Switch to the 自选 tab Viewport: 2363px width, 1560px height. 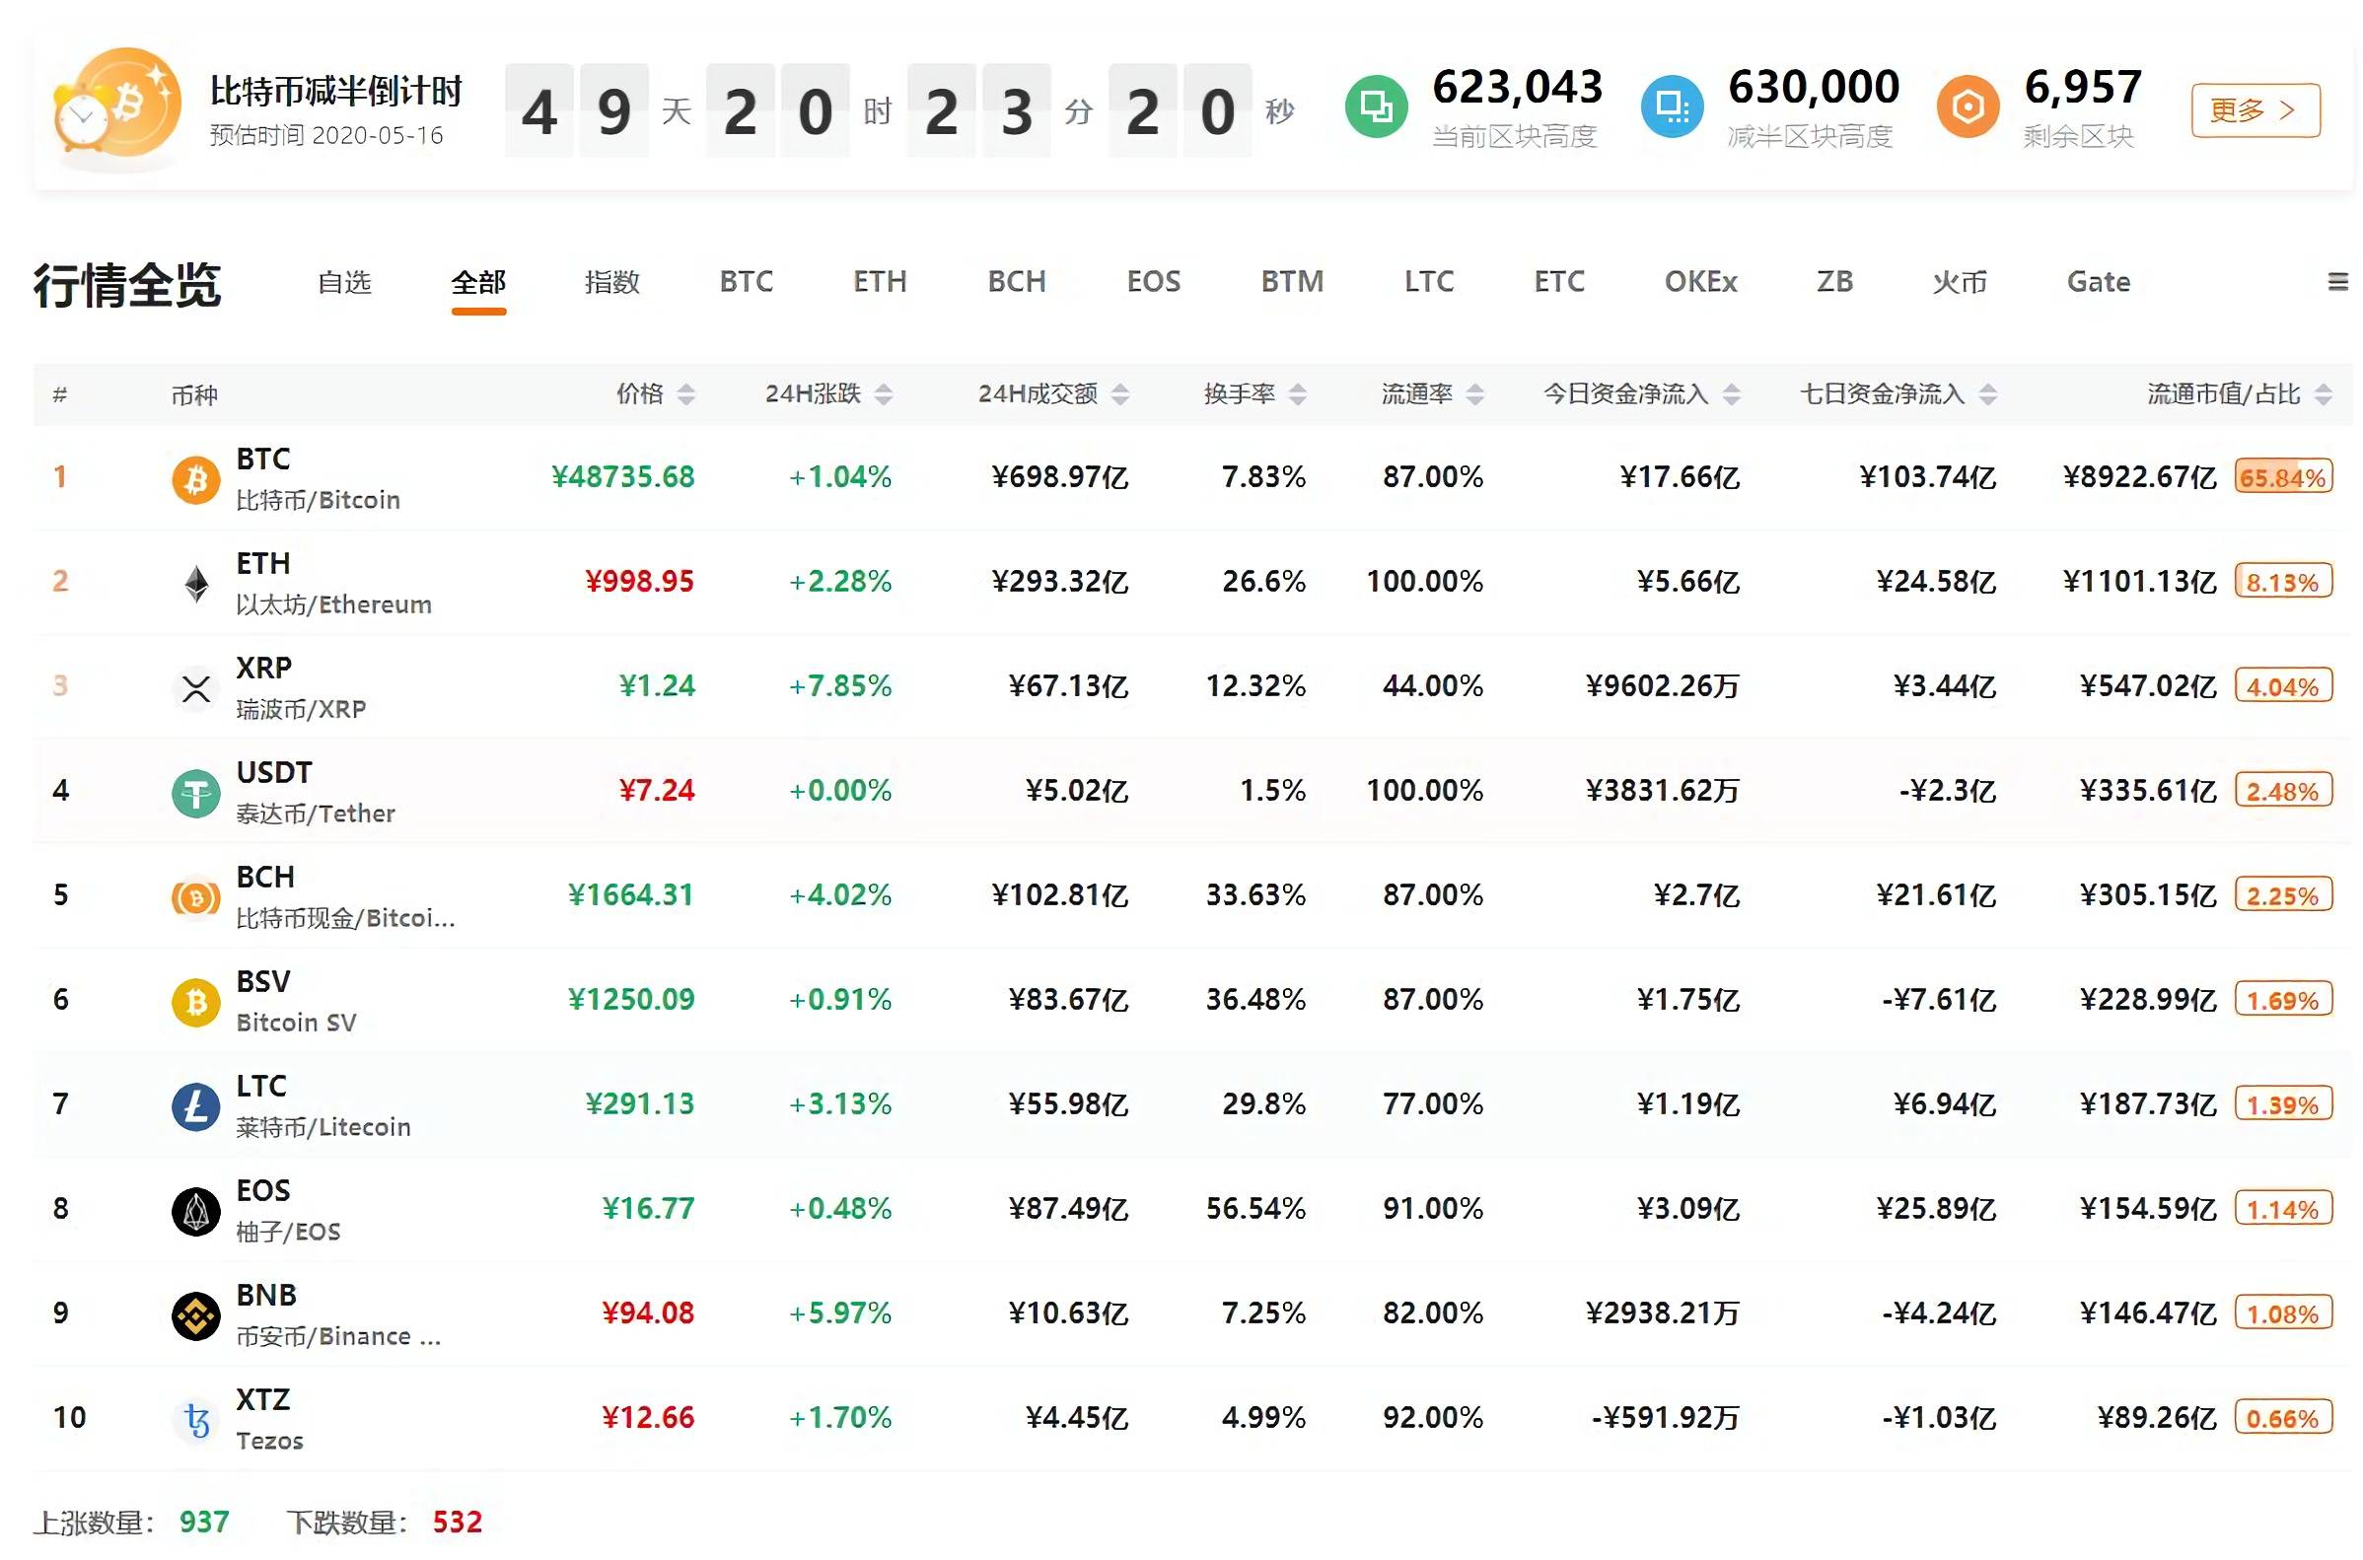(344, 283)
